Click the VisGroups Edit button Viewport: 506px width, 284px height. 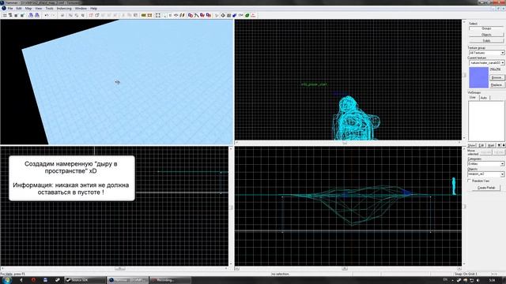pyautogui.click(x=481, y=145)
